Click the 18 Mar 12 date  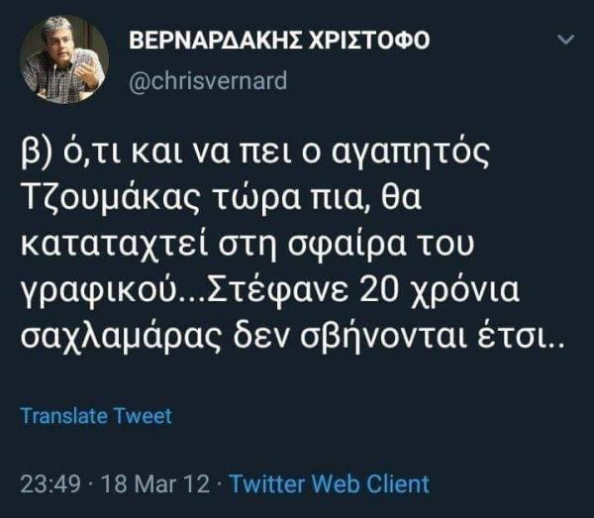[x=150, y=484]
